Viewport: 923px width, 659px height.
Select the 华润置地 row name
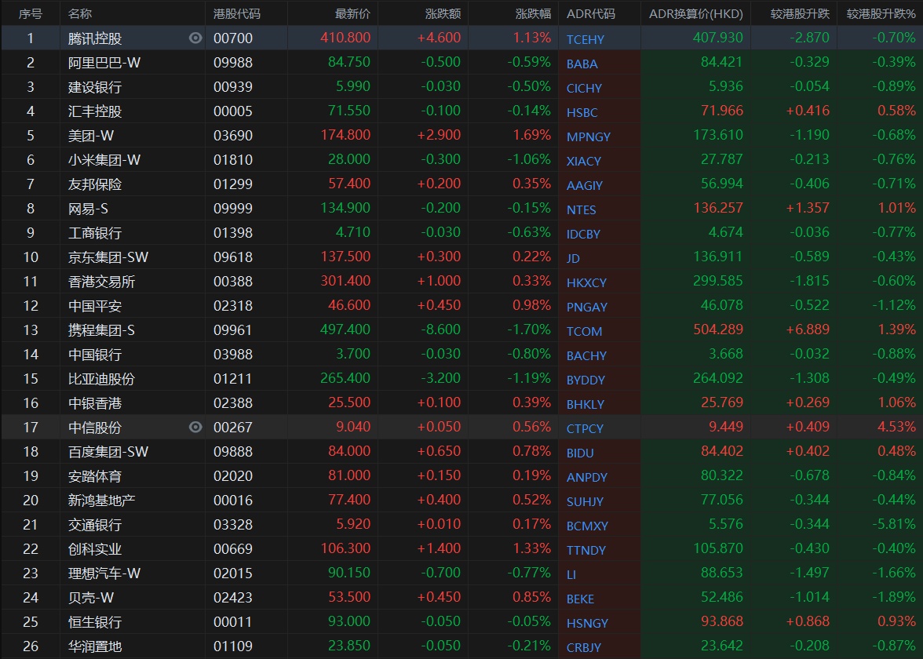(95, 646)
